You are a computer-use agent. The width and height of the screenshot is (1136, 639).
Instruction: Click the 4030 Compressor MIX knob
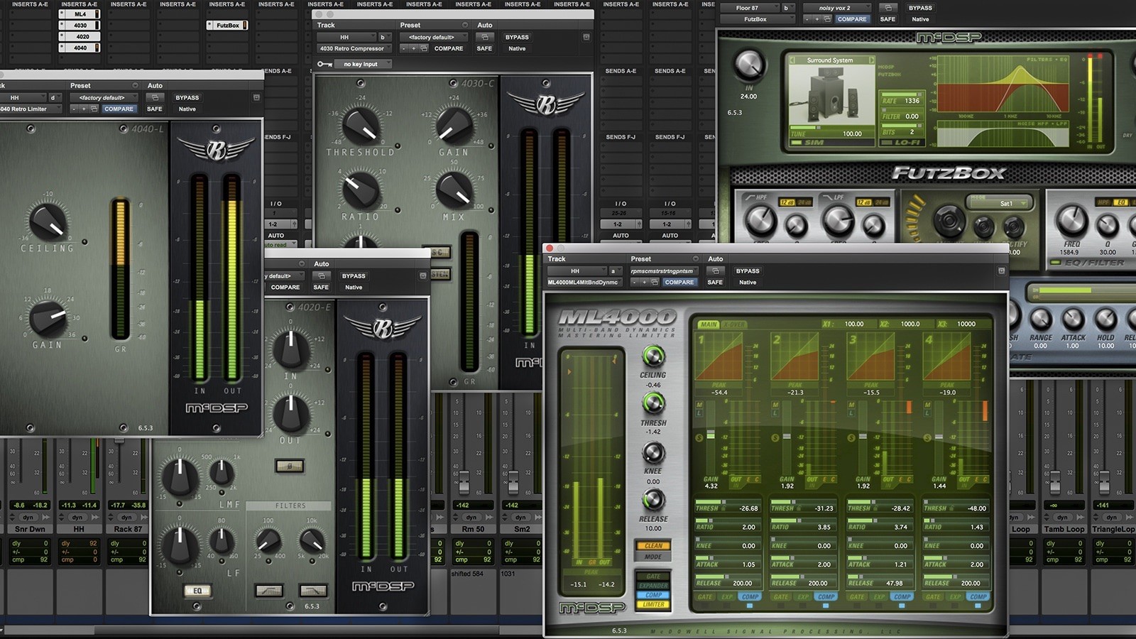coord(454,190)
